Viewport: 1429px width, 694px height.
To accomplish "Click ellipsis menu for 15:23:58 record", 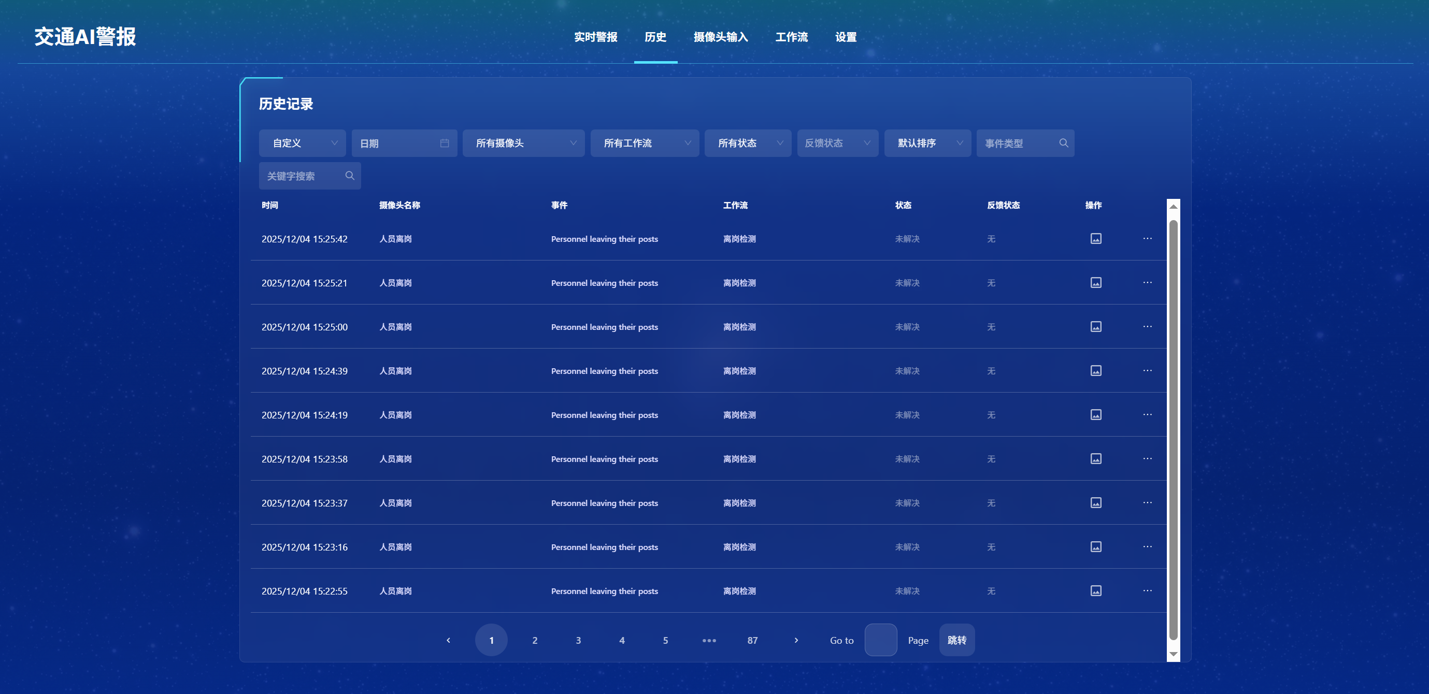I will 1147,459.
